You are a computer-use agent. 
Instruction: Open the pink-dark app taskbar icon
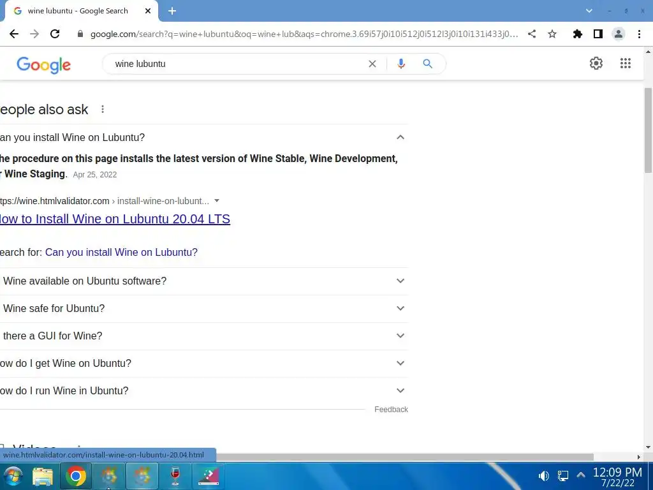pos(209,476)
